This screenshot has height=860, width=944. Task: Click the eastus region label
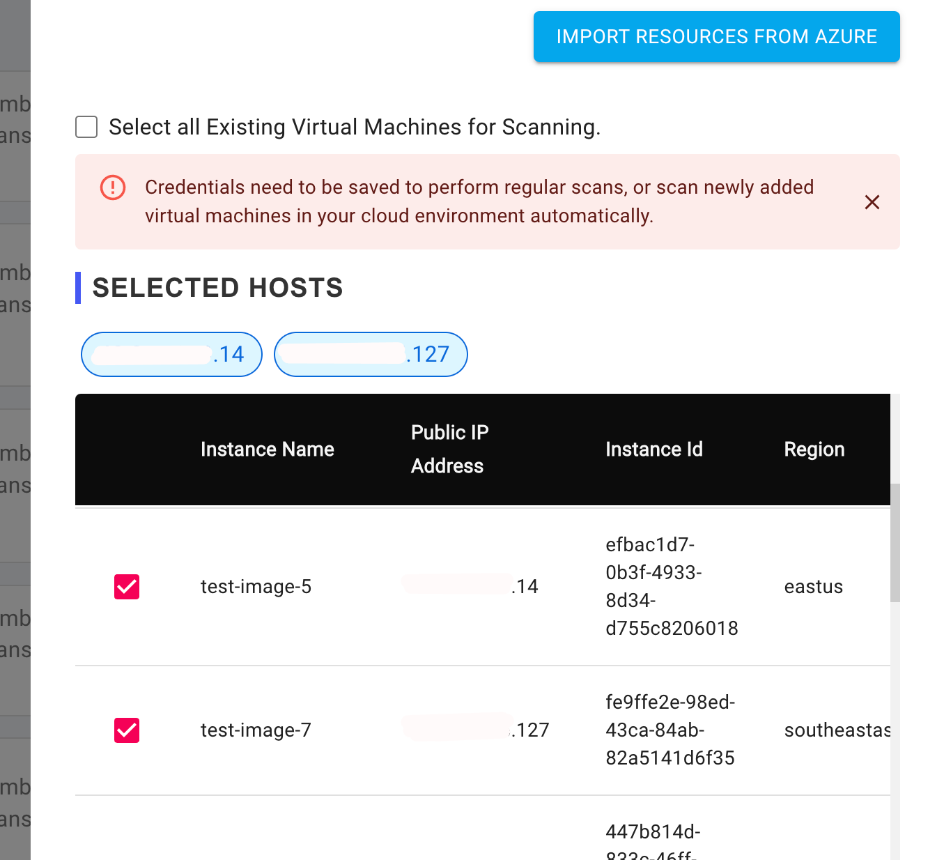pos(813,587)
